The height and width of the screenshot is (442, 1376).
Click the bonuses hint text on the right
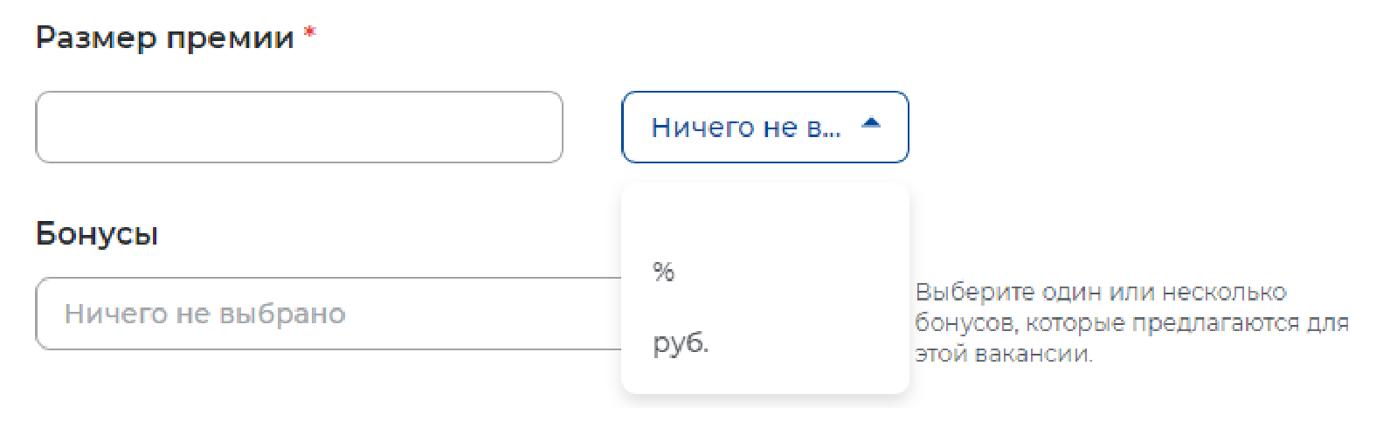tap(1131, 322)
